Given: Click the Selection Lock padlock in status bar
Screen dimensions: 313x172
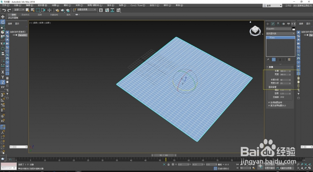Looking at the screenshot, I should click(169, 164).
